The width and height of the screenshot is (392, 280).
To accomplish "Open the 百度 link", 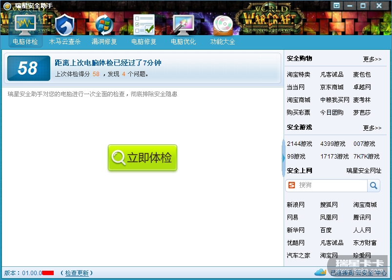I will pyautogui.click(x=326, y=230).
